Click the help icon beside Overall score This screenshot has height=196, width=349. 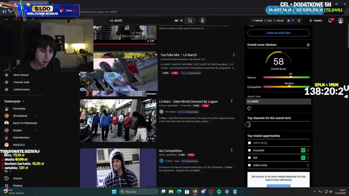click(x=308, y=45)
